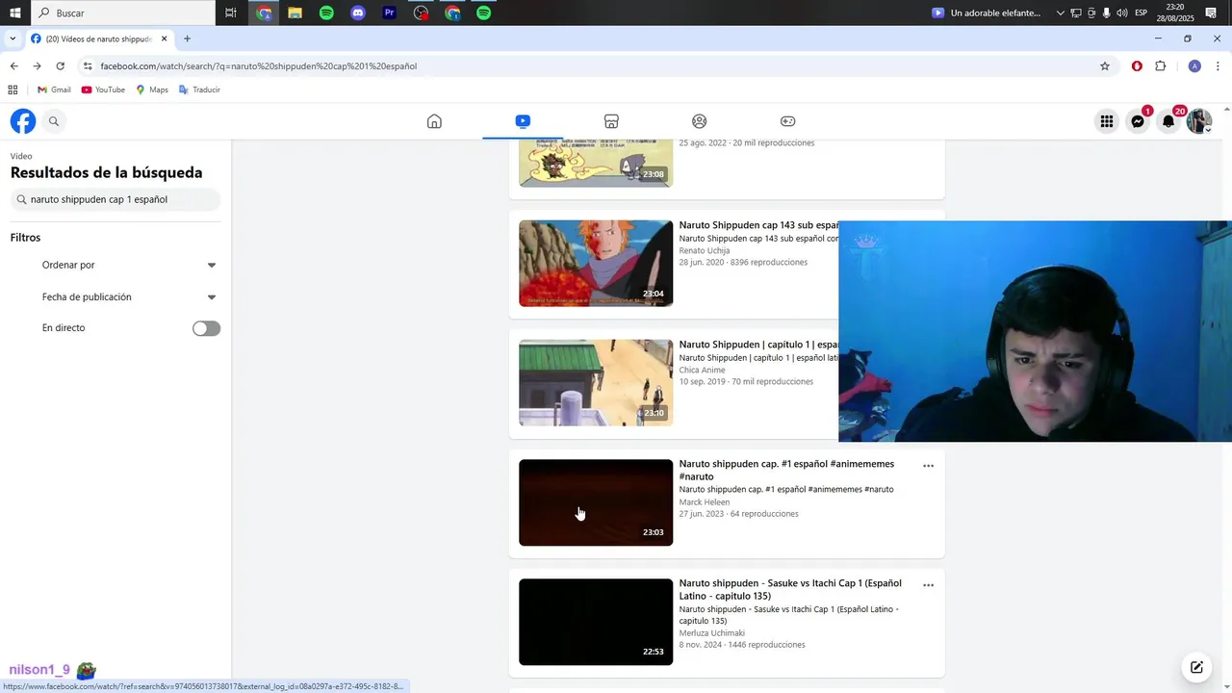This screenshot has height=693, width=1232.
Task: Open File Explorer from taskbar
Action: [x=295, y=13]
